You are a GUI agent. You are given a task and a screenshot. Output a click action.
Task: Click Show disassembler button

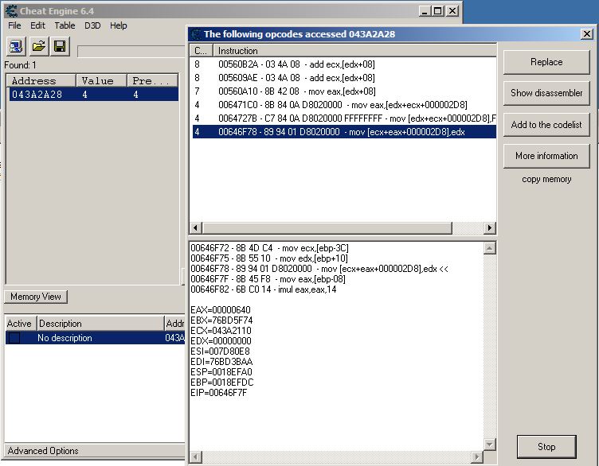[x=546, y=93]
